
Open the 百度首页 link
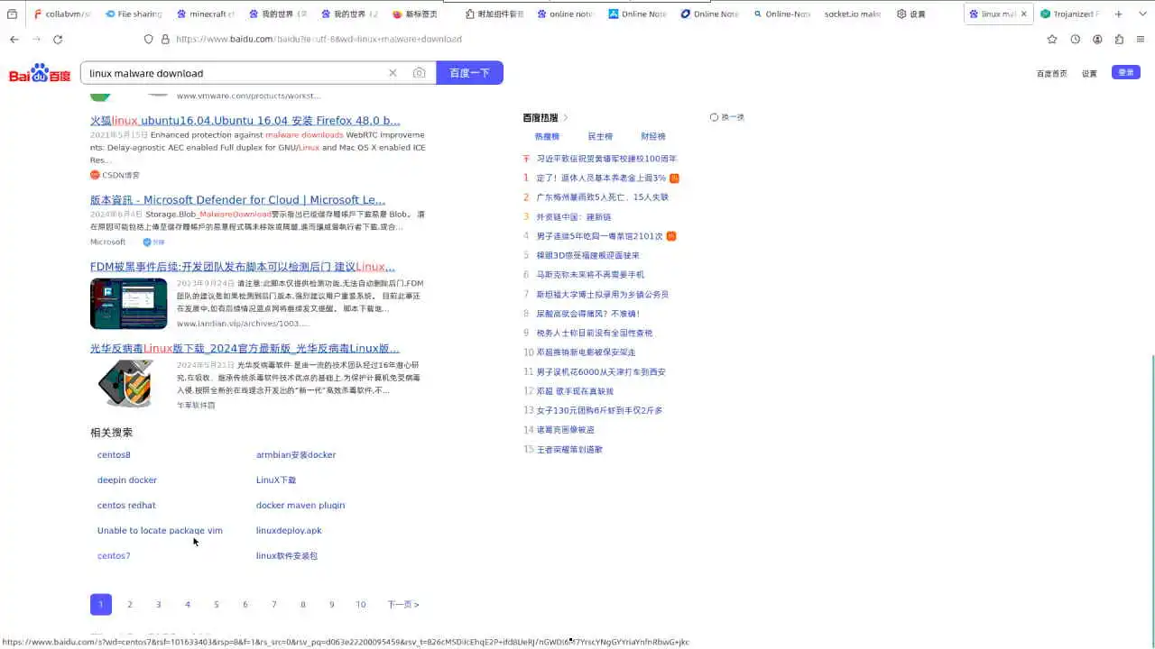1051,74
